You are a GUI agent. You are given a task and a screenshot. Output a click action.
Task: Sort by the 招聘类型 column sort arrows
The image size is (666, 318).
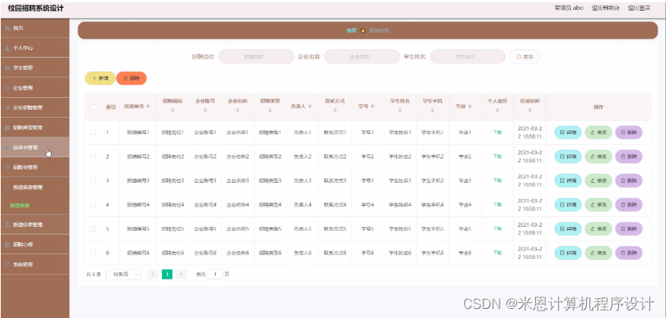pyautogui.click(x=270, y=111)
